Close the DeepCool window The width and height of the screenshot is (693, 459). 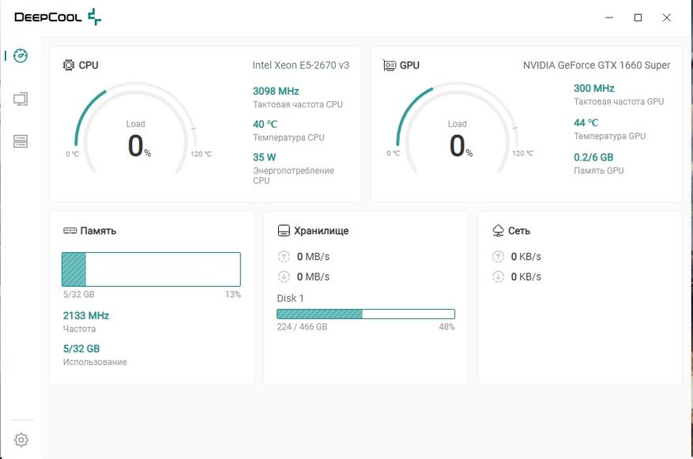coord(666,17)
